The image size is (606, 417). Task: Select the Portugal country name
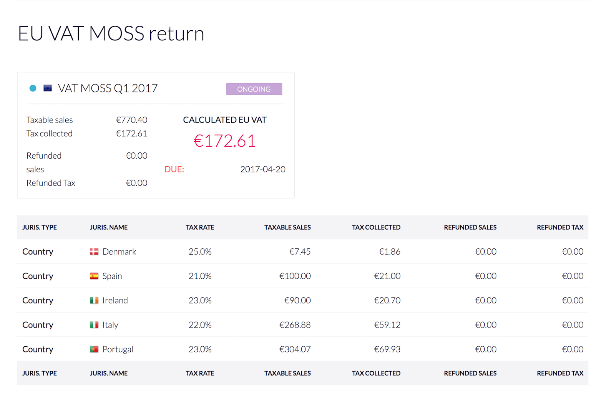click(118, 349)
